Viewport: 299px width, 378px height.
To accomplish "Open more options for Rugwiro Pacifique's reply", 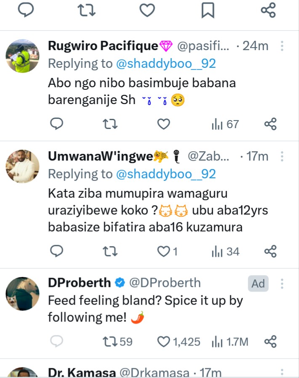I will [282, 46].
